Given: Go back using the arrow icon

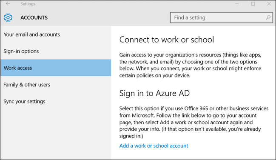Looking at the screenshot, I should (8, 4).
